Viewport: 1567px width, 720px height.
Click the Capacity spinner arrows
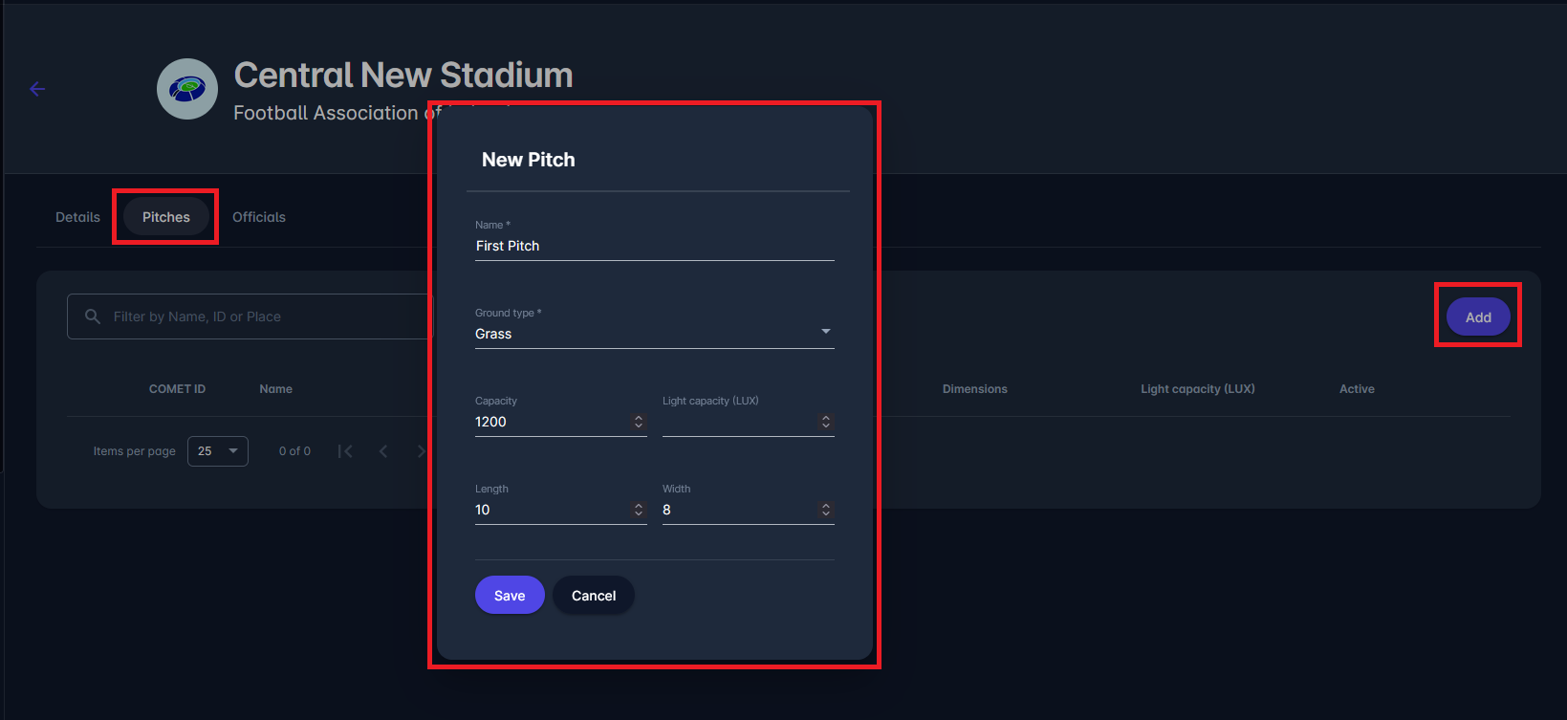639,422
